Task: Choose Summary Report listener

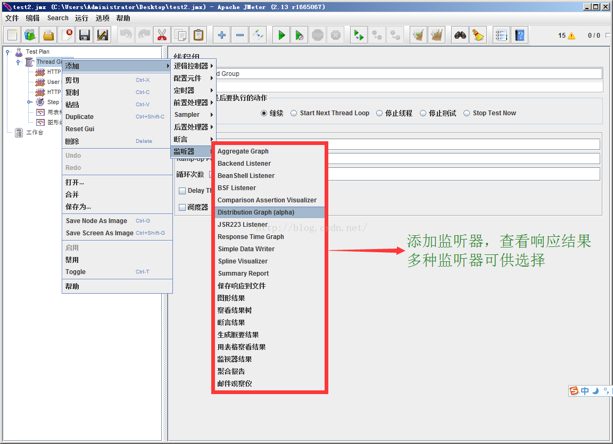Action: tap(270, 273)
